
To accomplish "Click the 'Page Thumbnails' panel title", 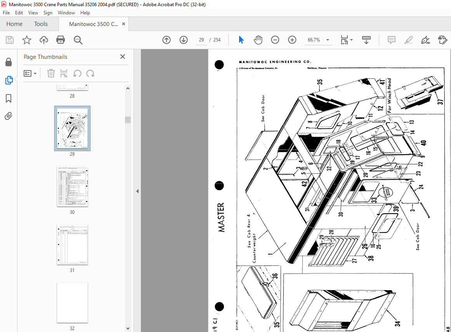I will [x=45, y=57].
